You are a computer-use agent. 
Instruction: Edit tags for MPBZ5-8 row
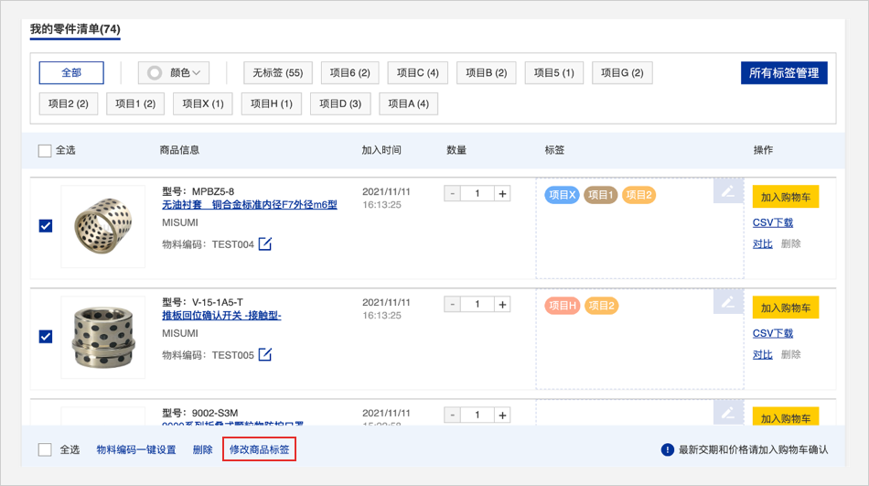click(728, 191)
